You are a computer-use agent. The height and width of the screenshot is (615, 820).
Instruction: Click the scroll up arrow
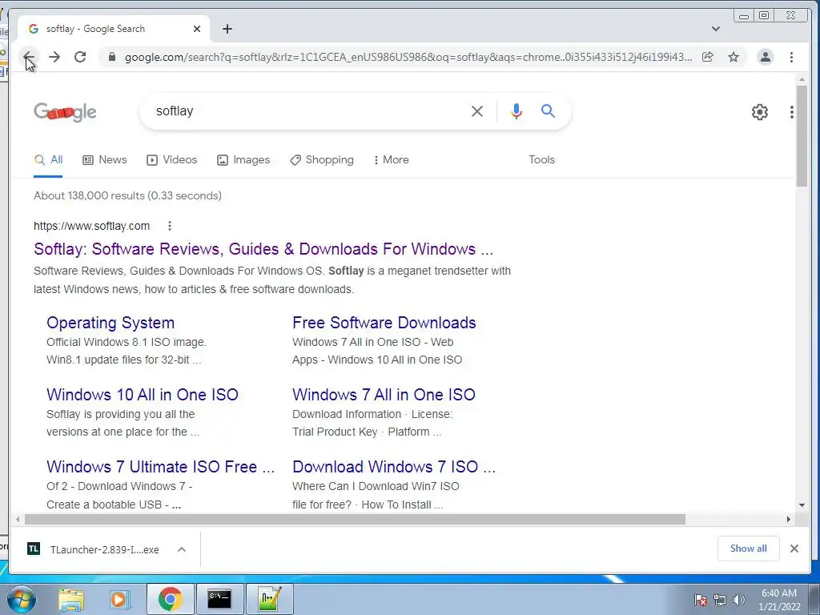(802, 79)
